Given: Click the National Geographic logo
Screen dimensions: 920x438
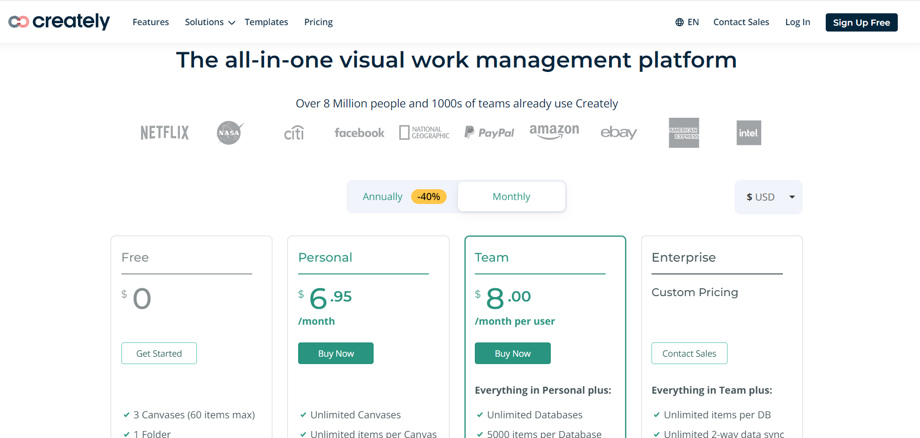Looking at the screenshot, I should (x=424, y=133).
